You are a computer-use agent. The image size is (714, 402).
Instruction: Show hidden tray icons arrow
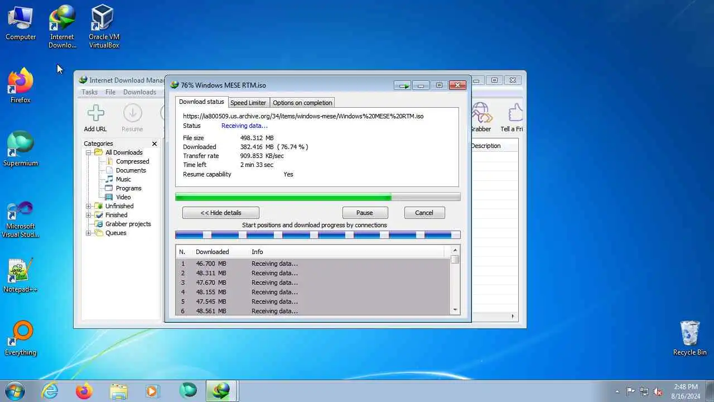pos(617,391)
